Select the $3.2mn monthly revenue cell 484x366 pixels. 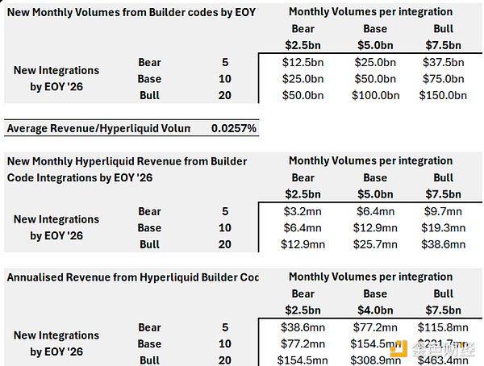pos(304,211)
